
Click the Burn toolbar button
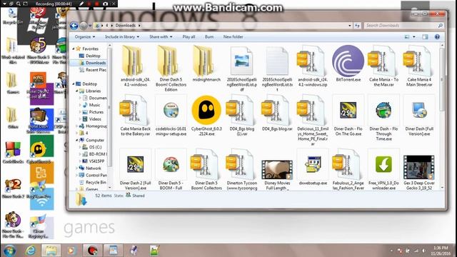pos(209,37)
